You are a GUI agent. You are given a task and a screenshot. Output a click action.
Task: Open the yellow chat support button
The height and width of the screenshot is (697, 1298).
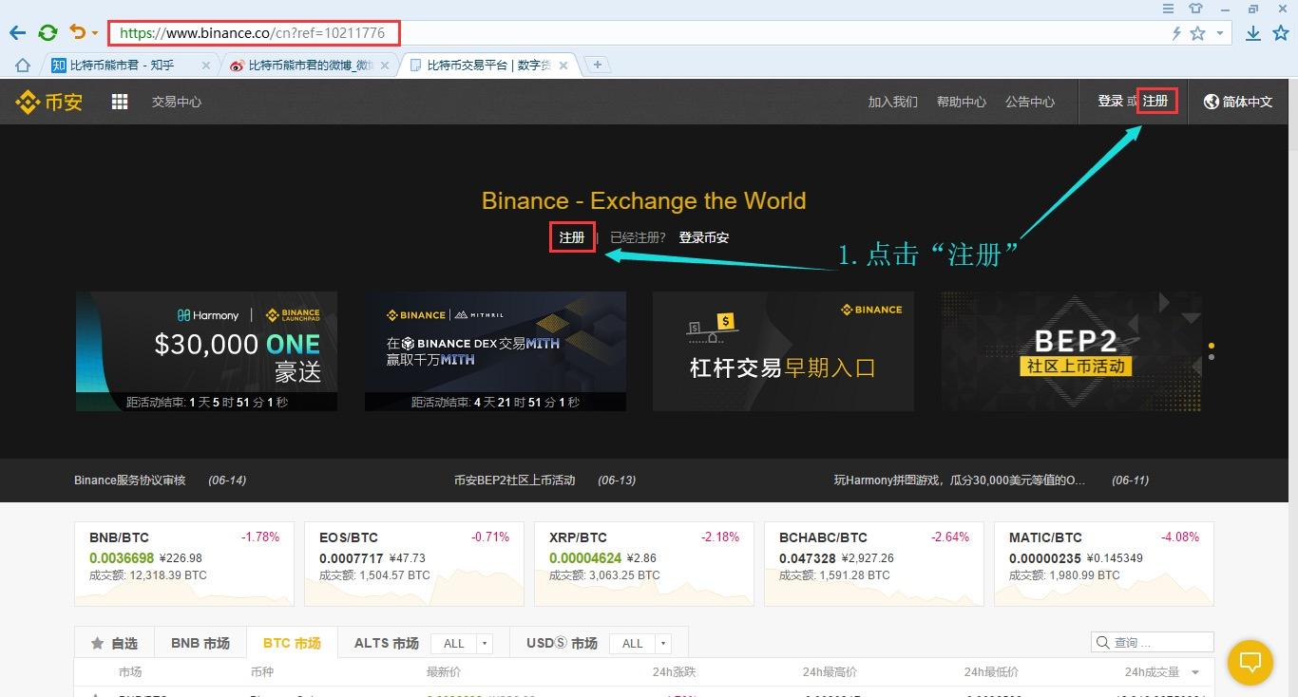pos(1250,662)
